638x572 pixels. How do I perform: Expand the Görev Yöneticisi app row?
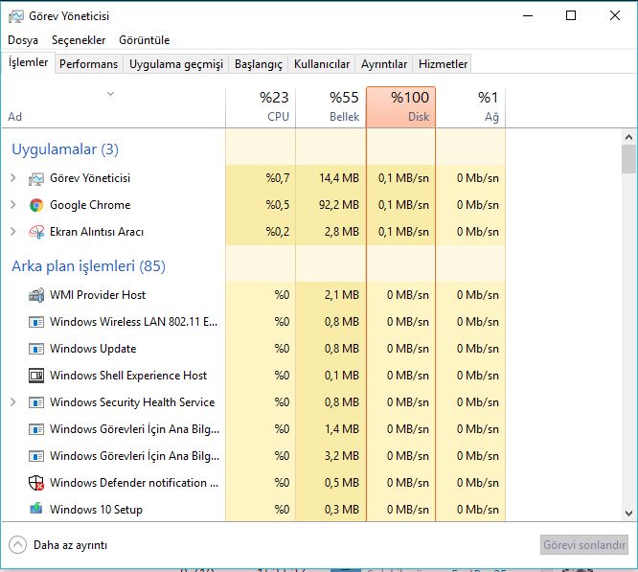pos(13,178)
